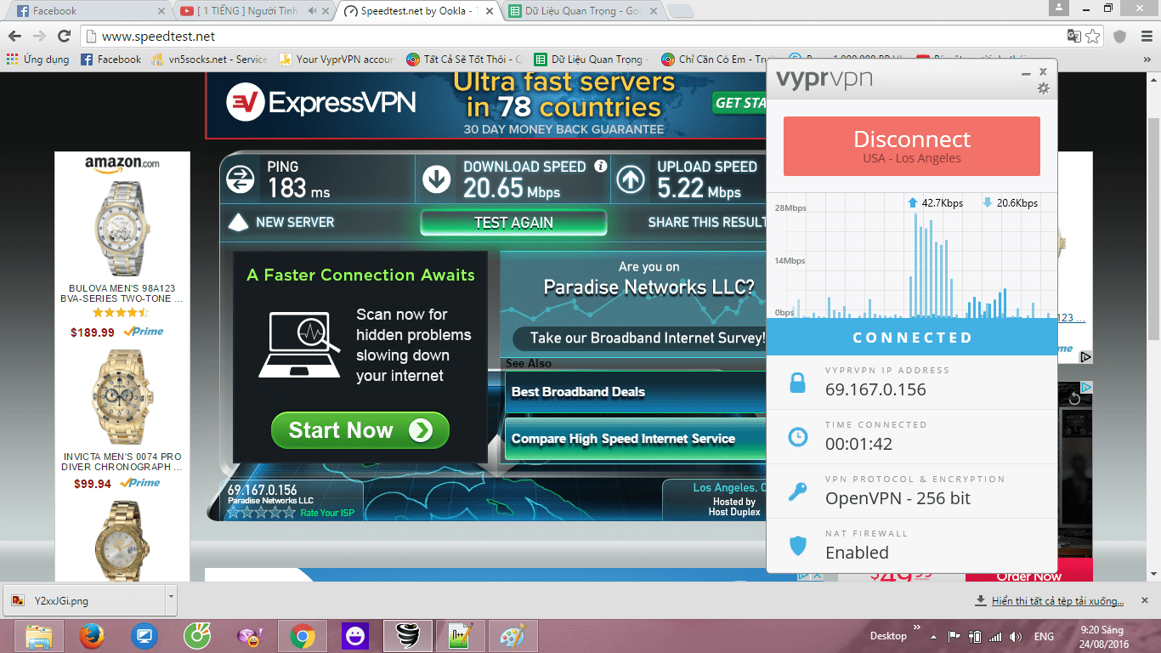Click the ISP star rating row
Screen dimensions: 1161x653
coord(262,513)
